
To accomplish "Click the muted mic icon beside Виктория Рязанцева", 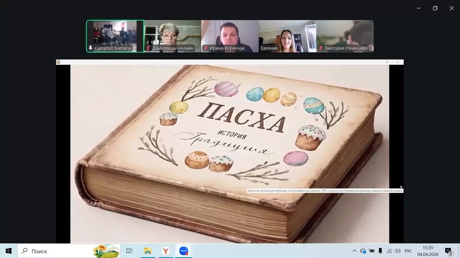I will (321, 48).
